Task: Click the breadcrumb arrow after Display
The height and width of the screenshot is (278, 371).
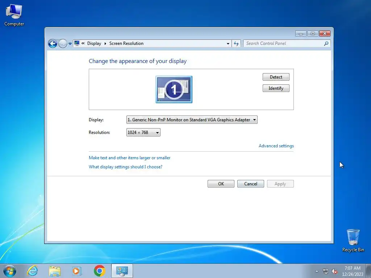Action: 105,43
